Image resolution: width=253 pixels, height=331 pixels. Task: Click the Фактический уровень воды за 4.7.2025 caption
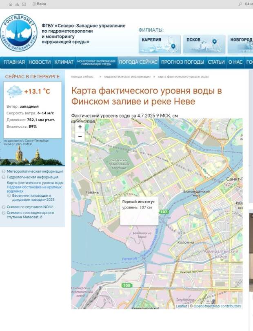click(x=124, y=116)
